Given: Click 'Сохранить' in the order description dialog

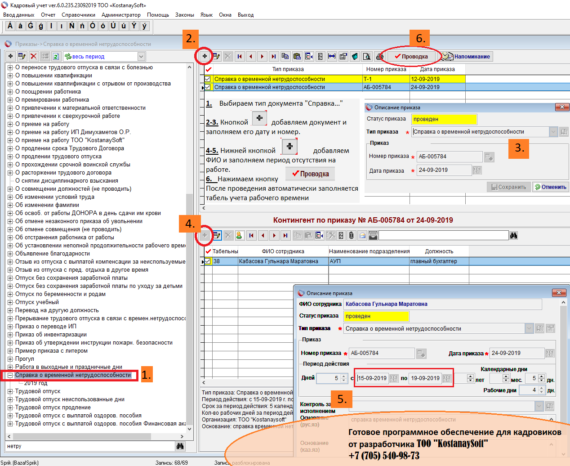Looking at the screenshot, I should point(508,187).
